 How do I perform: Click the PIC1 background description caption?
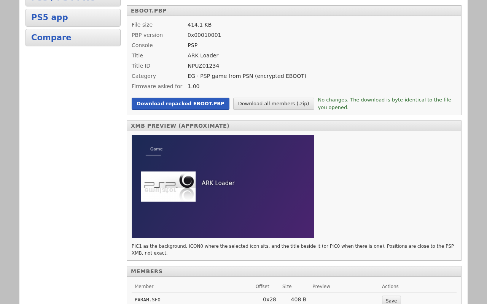pos(293,250)
